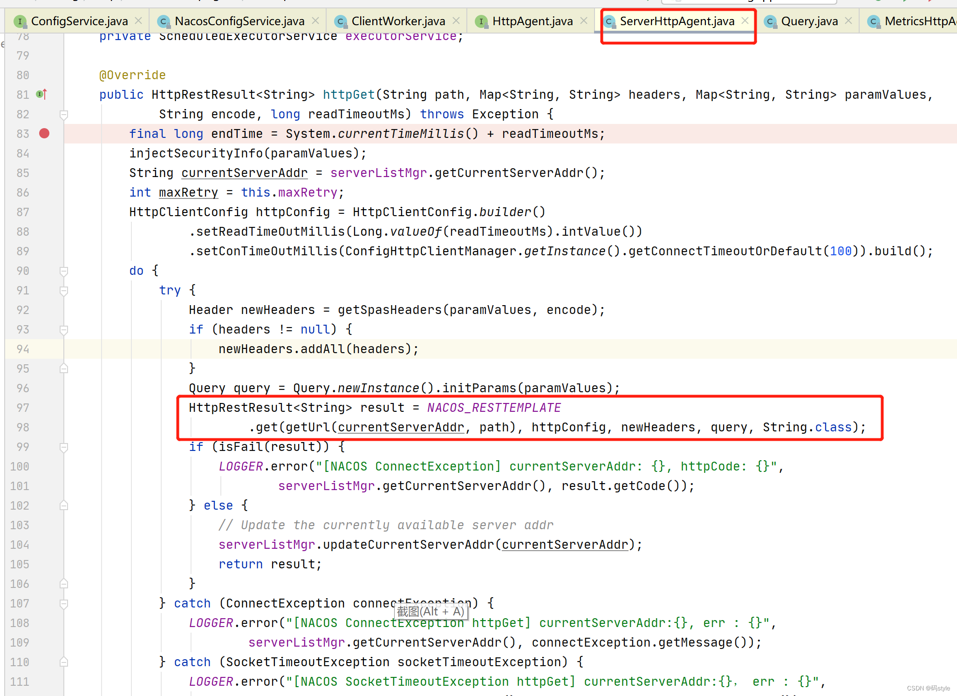This screenshot has height=696, width=957.
Task: Click getCurrentServerAddr on line 85
Action: (509, 173)
